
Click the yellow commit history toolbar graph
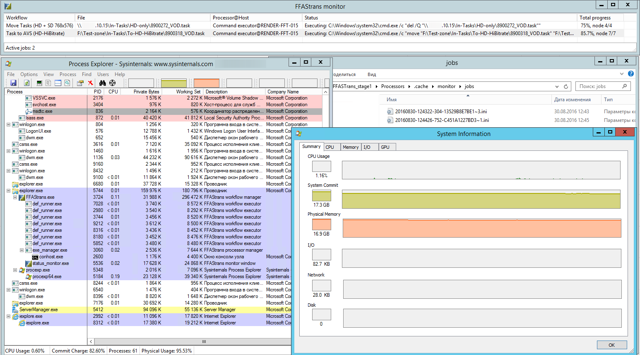[174, 83]
